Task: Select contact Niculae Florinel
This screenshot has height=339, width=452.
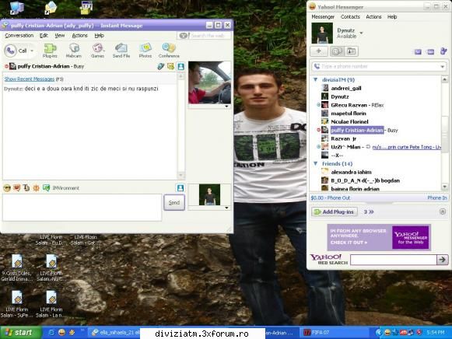Action: (x=349, y=121)
